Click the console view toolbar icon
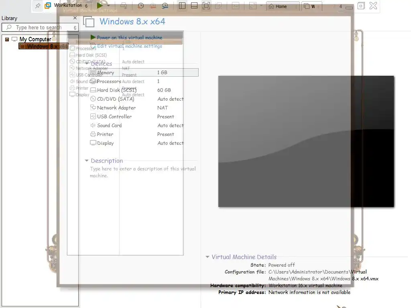411x308 pixels. pos(236,6)
